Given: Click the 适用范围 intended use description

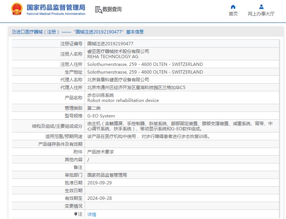Looking at the screenshot, I should click(x=149, y=137).
